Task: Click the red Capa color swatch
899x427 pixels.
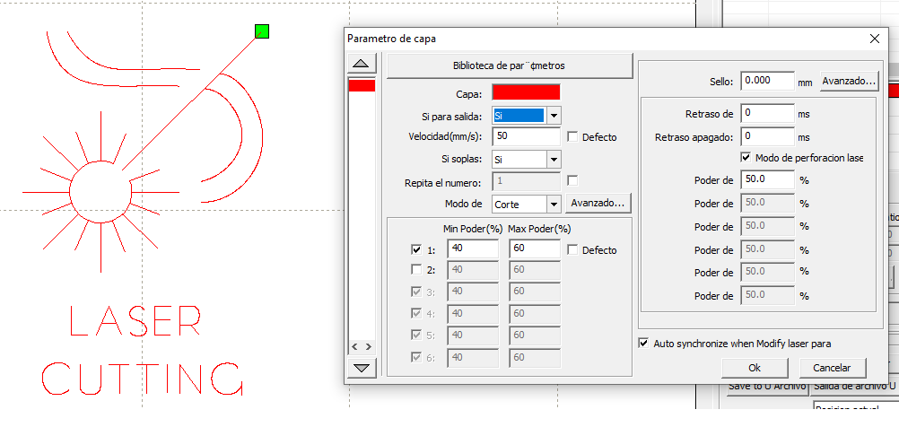Action: click(x=526, y=93)
